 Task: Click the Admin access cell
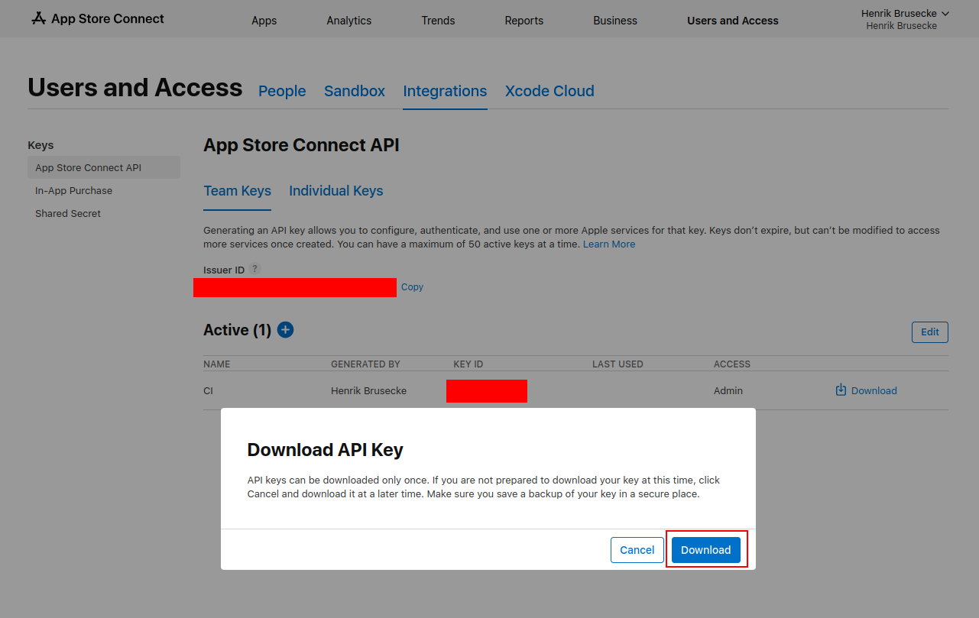728,390
